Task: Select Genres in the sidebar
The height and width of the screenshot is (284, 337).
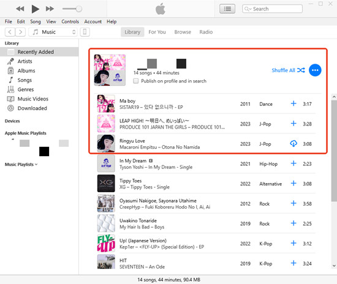Action: 26,89
